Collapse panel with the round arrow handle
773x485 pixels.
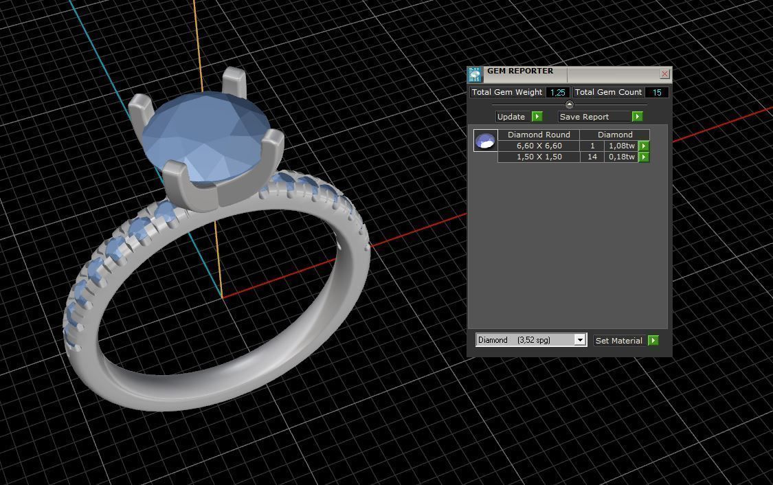pos(570,104)
